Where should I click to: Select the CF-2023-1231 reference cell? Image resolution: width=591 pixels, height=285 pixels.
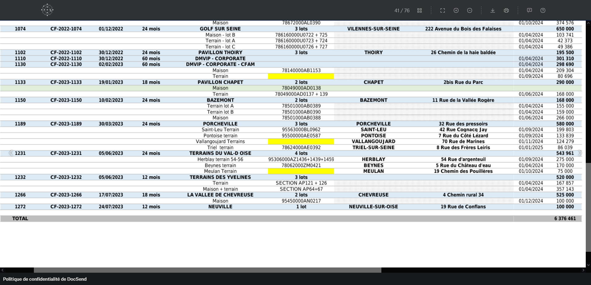click(x=66, y=153)
